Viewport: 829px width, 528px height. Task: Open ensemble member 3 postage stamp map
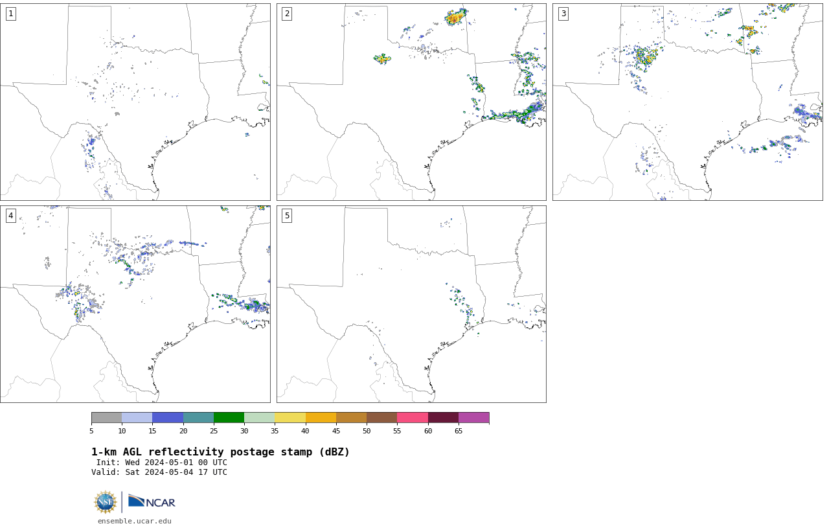(688, 102)
